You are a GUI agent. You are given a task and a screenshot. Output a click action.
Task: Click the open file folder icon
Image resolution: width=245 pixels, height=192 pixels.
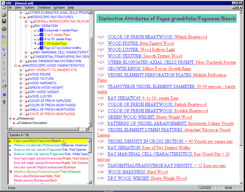point(4,15)
